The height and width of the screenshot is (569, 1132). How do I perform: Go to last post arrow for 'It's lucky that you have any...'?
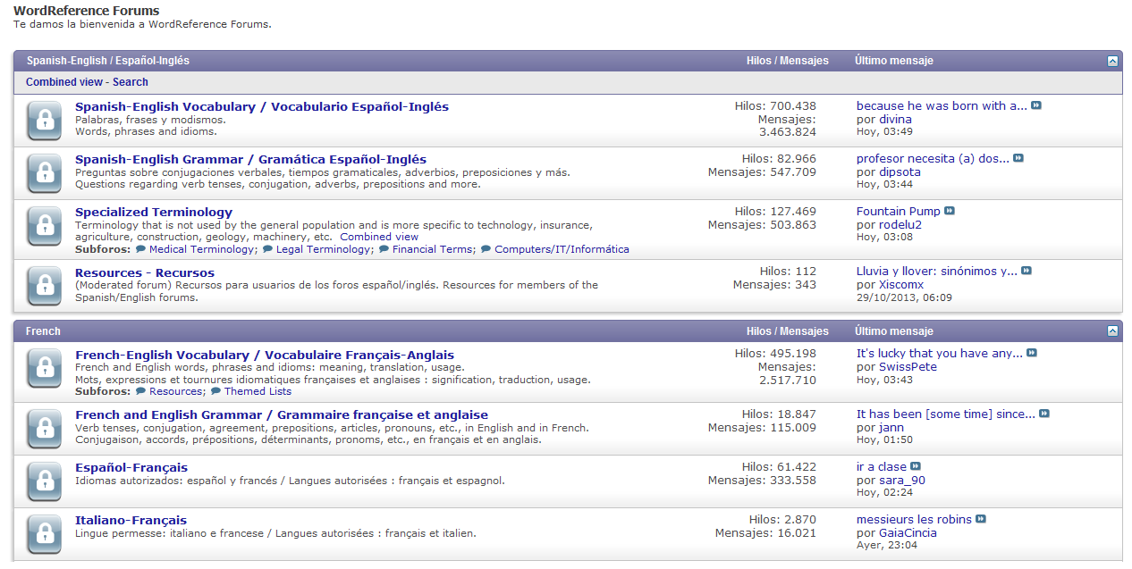tap(1032, 353)
